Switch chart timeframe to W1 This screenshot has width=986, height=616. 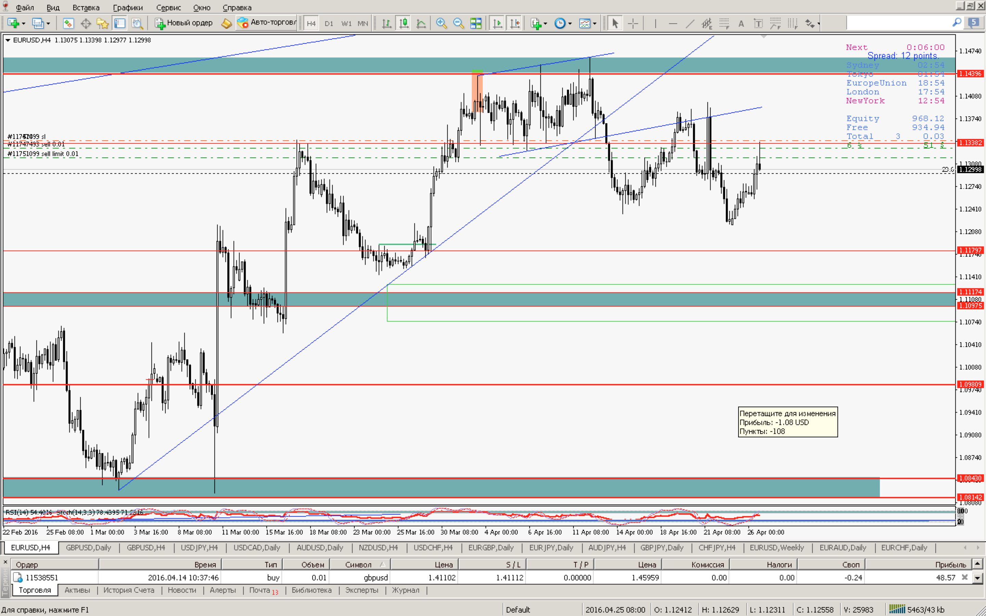346,23
